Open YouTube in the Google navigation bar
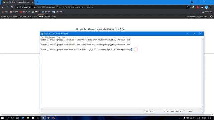214x120 pixels. (23, 16)
